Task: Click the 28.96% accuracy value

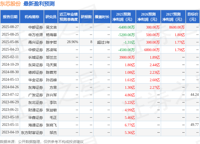Action: [x=72, y=42]
